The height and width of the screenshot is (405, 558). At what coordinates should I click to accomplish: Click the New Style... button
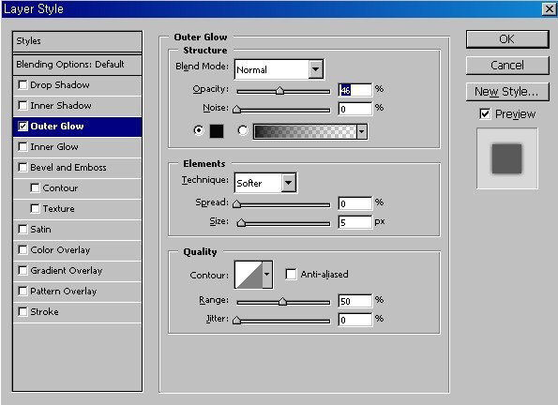point(507,92)
